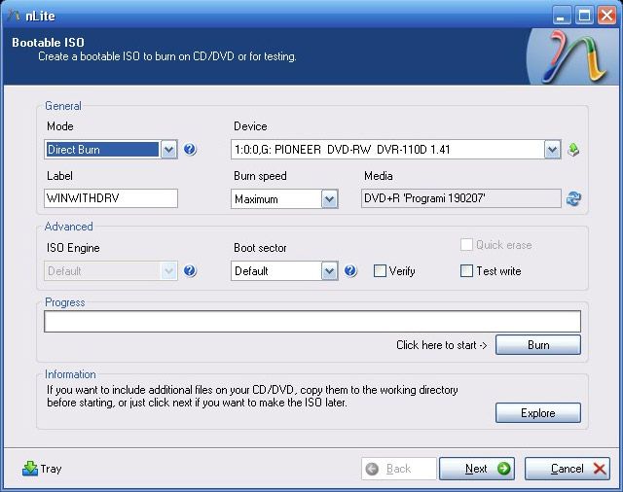Click the burn Progress bar
Viewport: 623px width, 492px height.
pyautogui.click(x=311, y=322)
